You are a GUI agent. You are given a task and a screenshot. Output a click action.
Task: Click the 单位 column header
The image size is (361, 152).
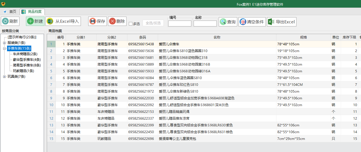point(336,37)
